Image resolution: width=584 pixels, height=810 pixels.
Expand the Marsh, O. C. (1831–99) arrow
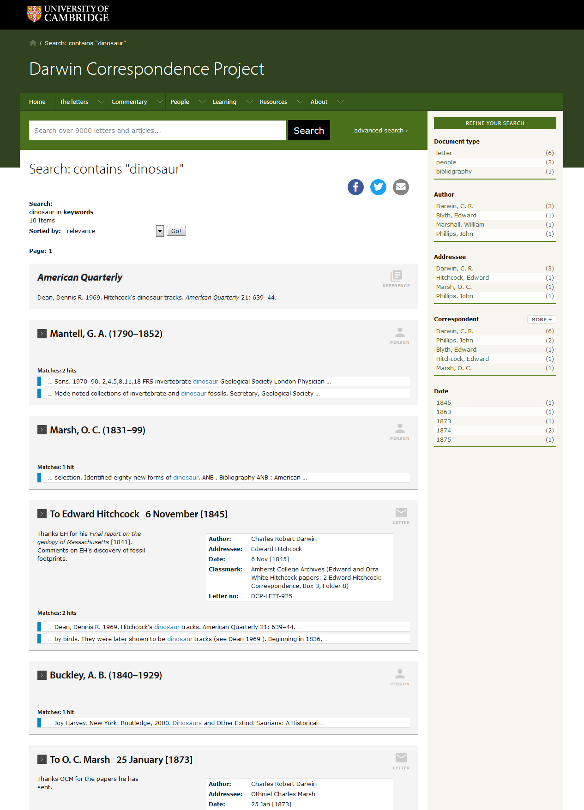(42, 430)
